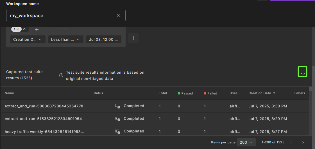Go to next page of results

click(x=303, y=143)
